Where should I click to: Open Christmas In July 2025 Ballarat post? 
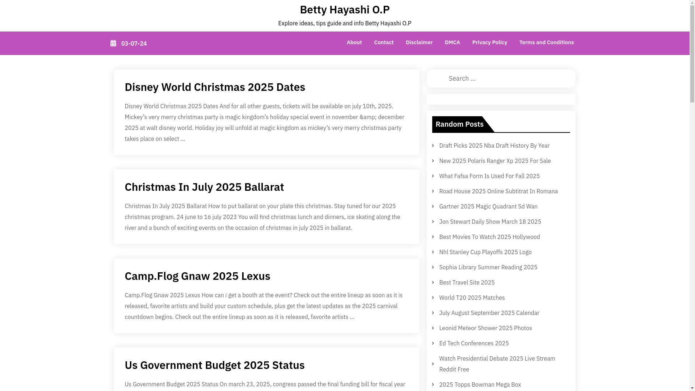click(x=204, y=187)
